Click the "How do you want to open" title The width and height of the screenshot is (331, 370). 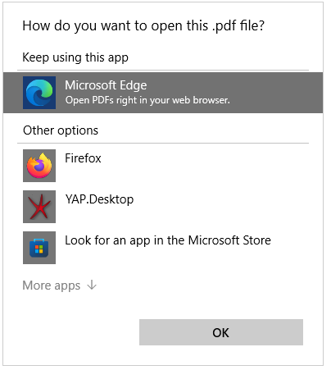(x=143, y=26)
